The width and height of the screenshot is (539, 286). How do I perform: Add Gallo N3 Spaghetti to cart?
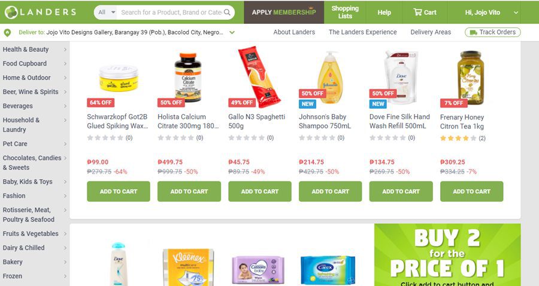[260, 192]
